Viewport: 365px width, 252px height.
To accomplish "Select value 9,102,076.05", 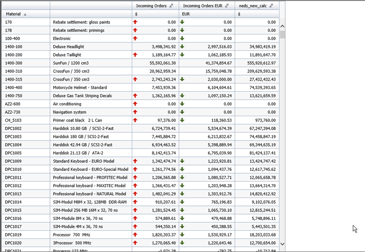I will 264,202.
